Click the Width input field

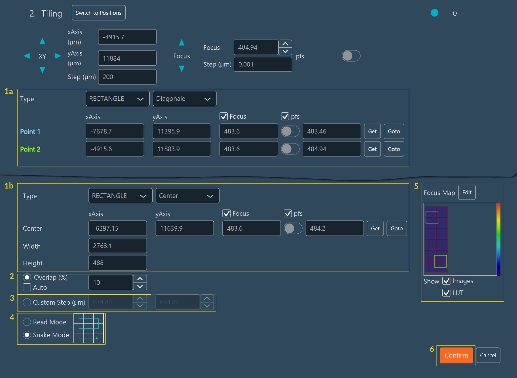[118, 246]
